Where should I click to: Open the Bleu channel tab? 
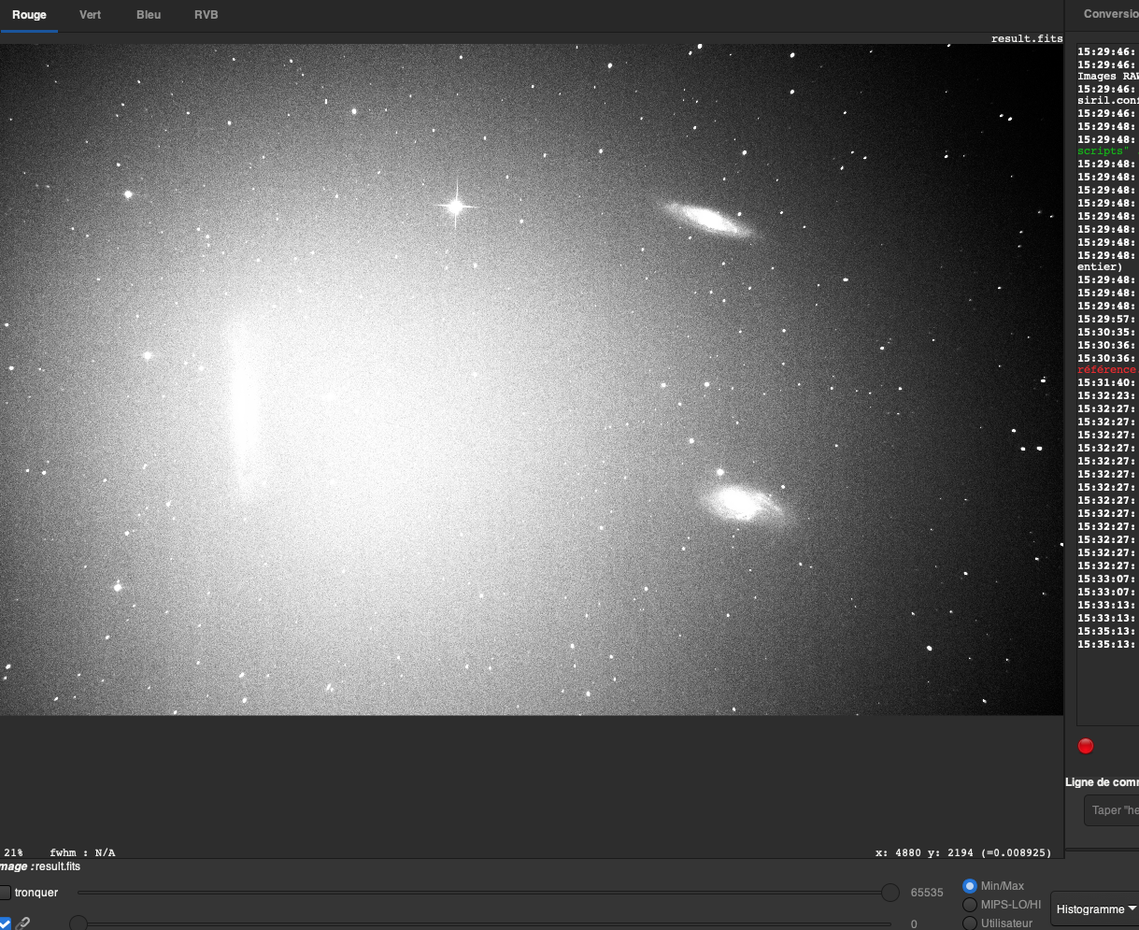[149, 15]
